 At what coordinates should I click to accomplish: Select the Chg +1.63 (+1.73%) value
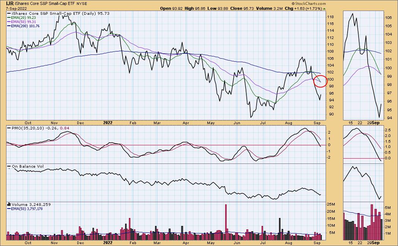coord(303,8)
